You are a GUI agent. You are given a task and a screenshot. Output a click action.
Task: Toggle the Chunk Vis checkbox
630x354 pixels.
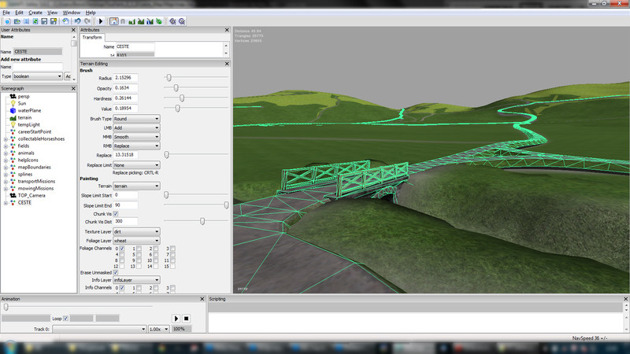click(116, 214)
